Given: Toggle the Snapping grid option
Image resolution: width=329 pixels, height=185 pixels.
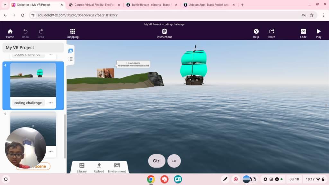Looking at the screenshot, I should pos(73,33).
